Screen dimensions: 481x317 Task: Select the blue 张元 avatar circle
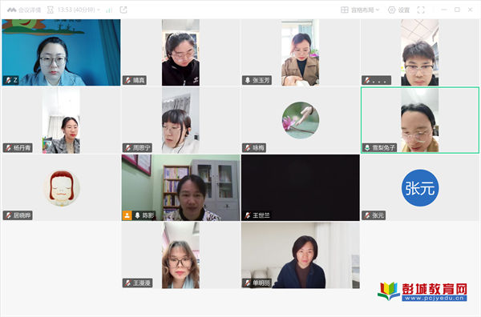[x=420, y=188]
